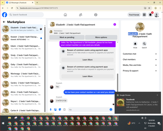Open the Friends icon in top navigation
The width and height of the screenshot is (163, 131).
[x=81, y=15]
